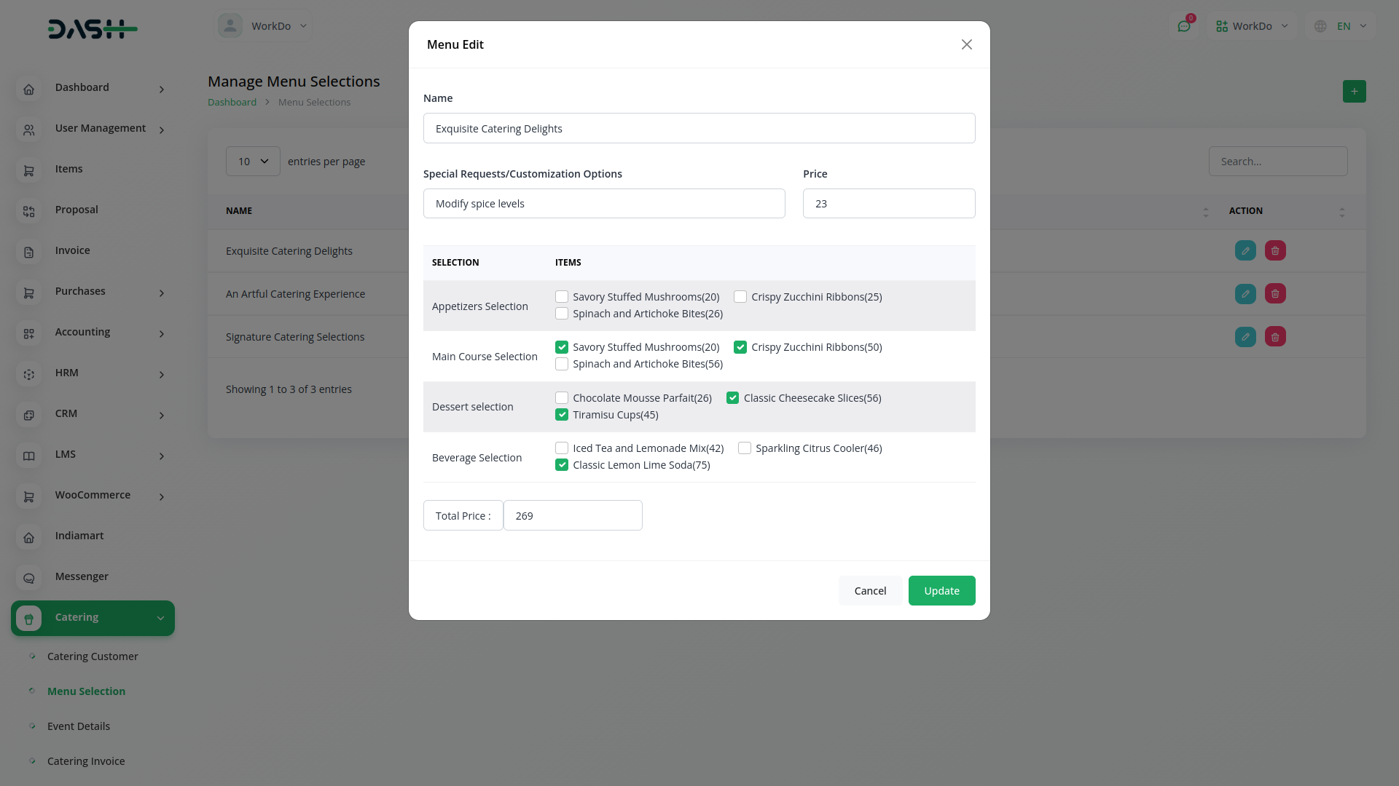Open the entries per page dropdown
The height and width of the screenshot is (786, 1399).
click(253, 162)
